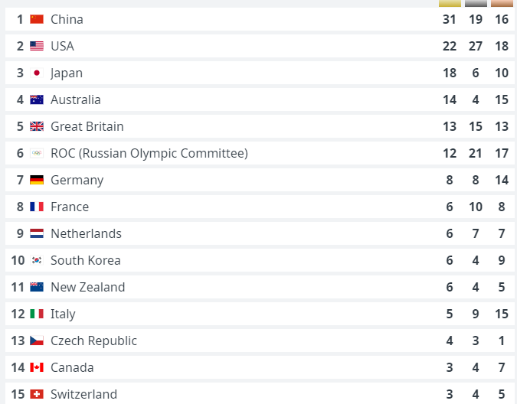The width and height of the screenshot is (517, 404).
Task: Click the bronze medal column header
Action: (x=502, y=3)
